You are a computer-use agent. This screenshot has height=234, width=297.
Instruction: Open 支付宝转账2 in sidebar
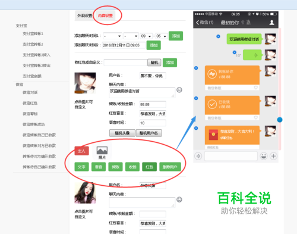(x=33, y=44)
